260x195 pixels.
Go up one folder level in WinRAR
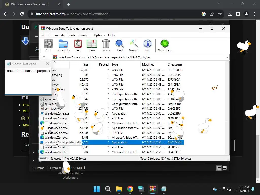point(44,57)
